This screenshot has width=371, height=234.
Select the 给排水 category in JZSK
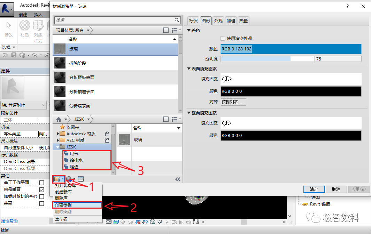(x=76, y=160)
